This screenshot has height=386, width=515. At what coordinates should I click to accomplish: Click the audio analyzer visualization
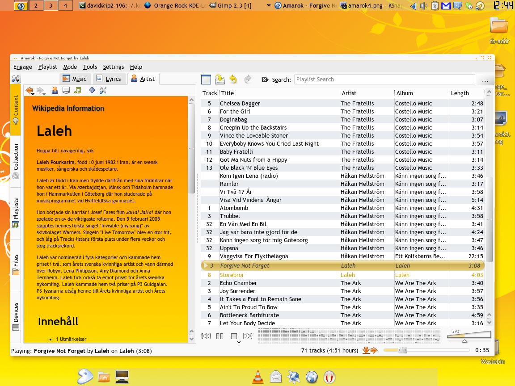[349, 336]
